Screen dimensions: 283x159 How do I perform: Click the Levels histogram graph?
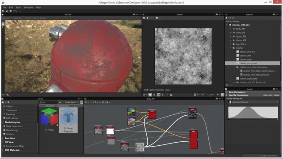[253, 113]
